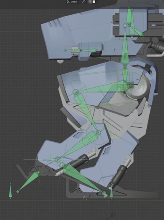Toggle the snapping magnet icon
164x220 pixels.
[90, 2]
